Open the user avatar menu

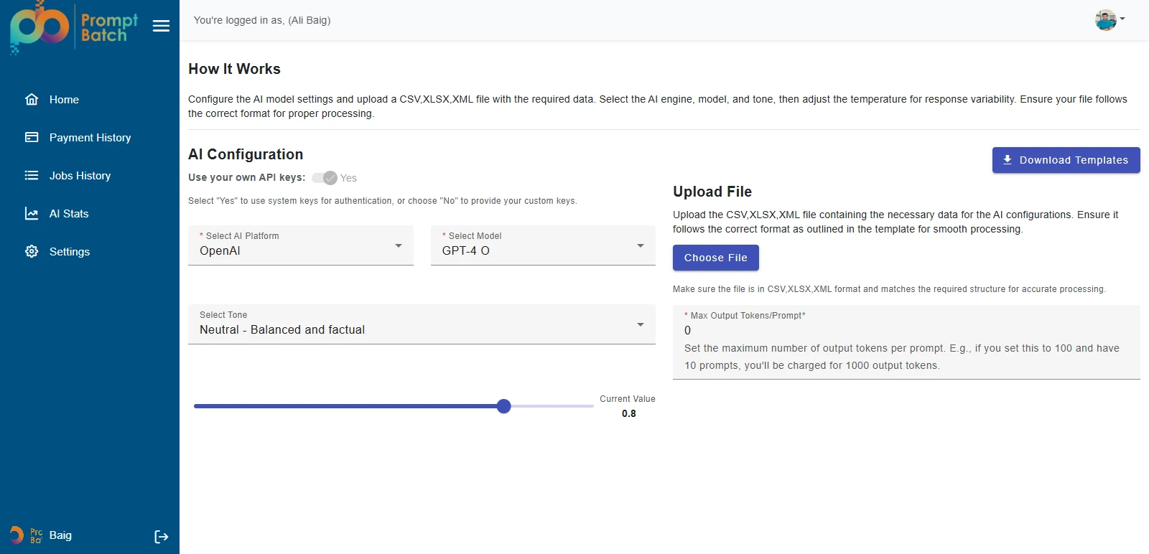pyautogui.click(x=1109, y=20)
